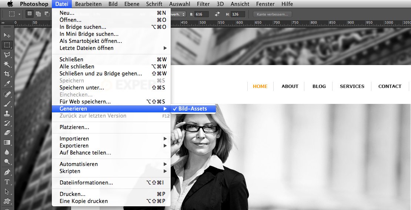Viewport: 411px width, 210px height.
Task: Choose In Bridge suchen...
Action: [111, 27]
